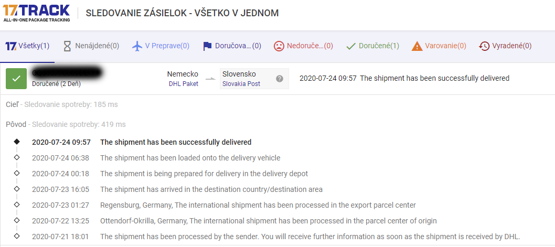Click the Pôvod tracking section header
Screen dimensions: 555x247
pyautogui.click(x=16, y=124)
